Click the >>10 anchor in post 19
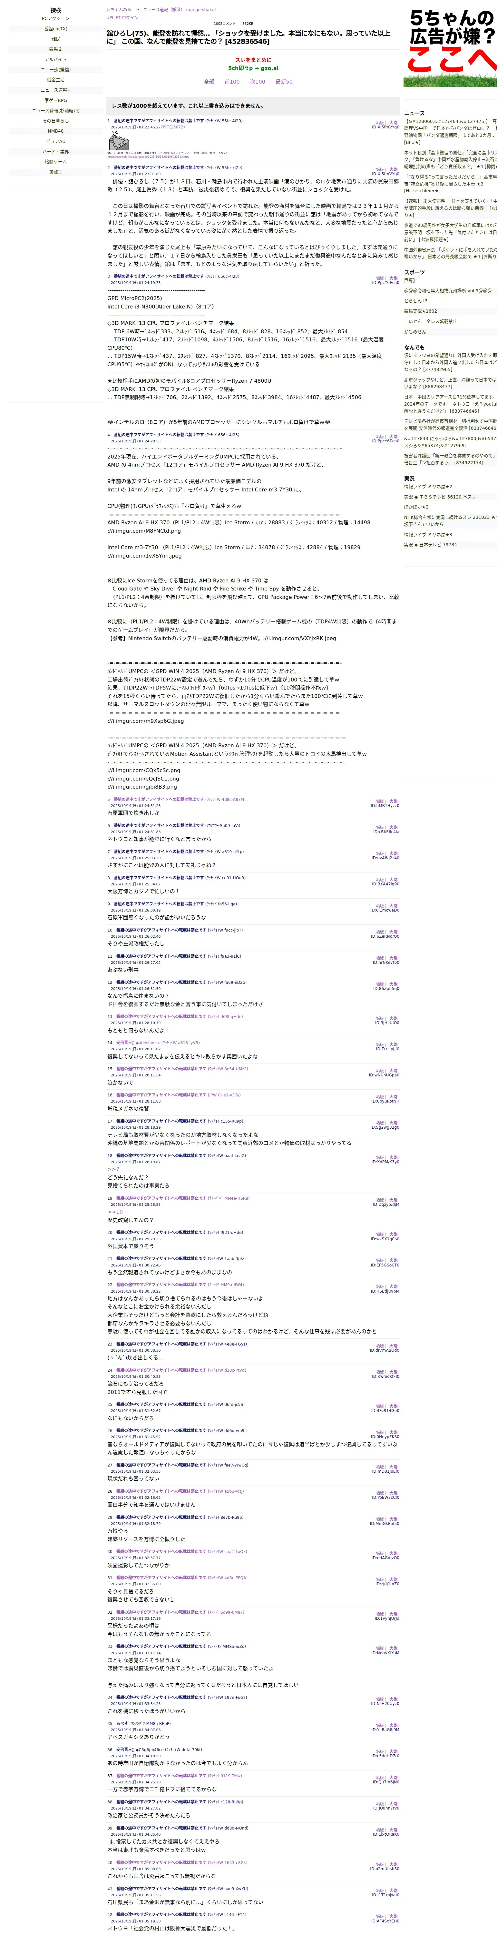The width and height of the screenshot is (497, 1936). pyautogui.click(x=115, y=1212)
